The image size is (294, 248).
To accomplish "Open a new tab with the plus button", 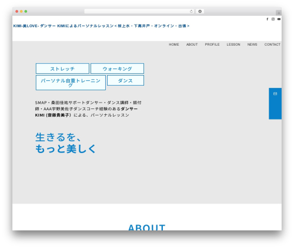I will [279, 13].
